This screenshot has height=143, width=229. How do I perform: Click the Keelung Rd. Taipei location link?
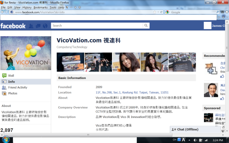tap(132, 93)
